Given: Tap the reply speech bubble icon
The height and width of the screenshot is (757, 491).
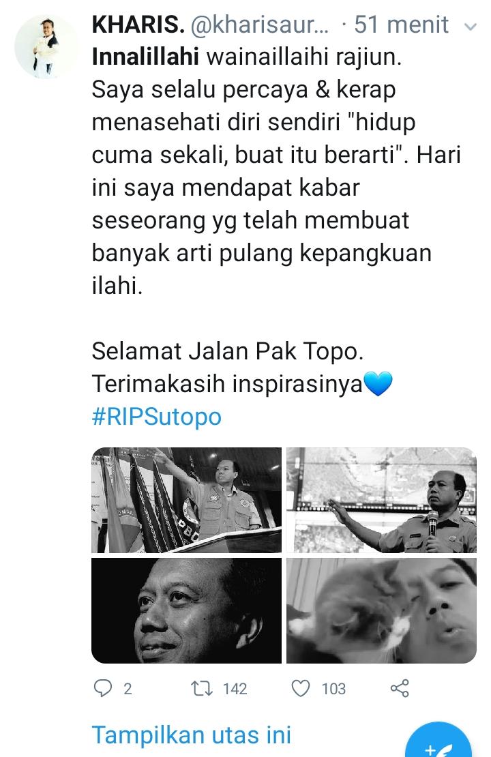Looking at the screenshot, I should (102, 688).
